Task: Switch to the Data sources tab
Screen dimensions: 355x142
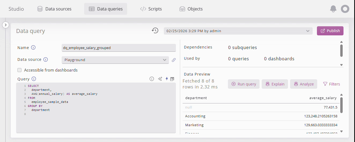Action: click(x=54, y=9)
